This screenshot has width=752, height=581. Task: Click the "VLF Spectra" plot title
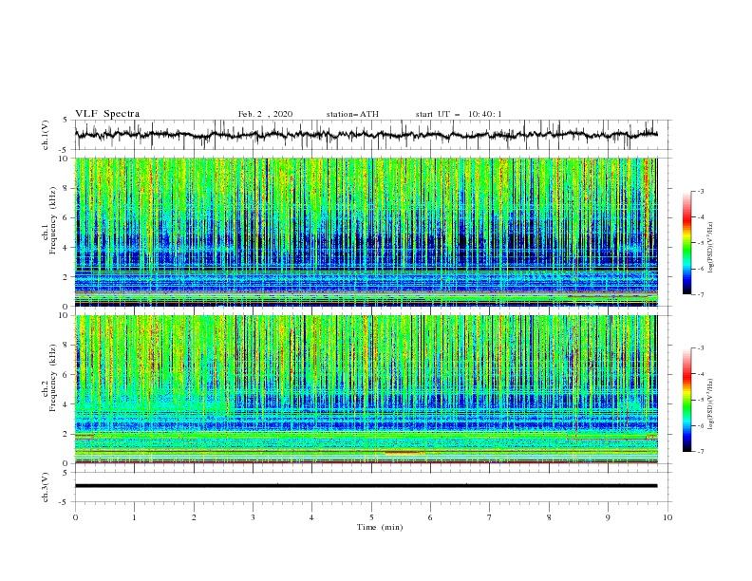pyautogui.click(x=107, y=114)
